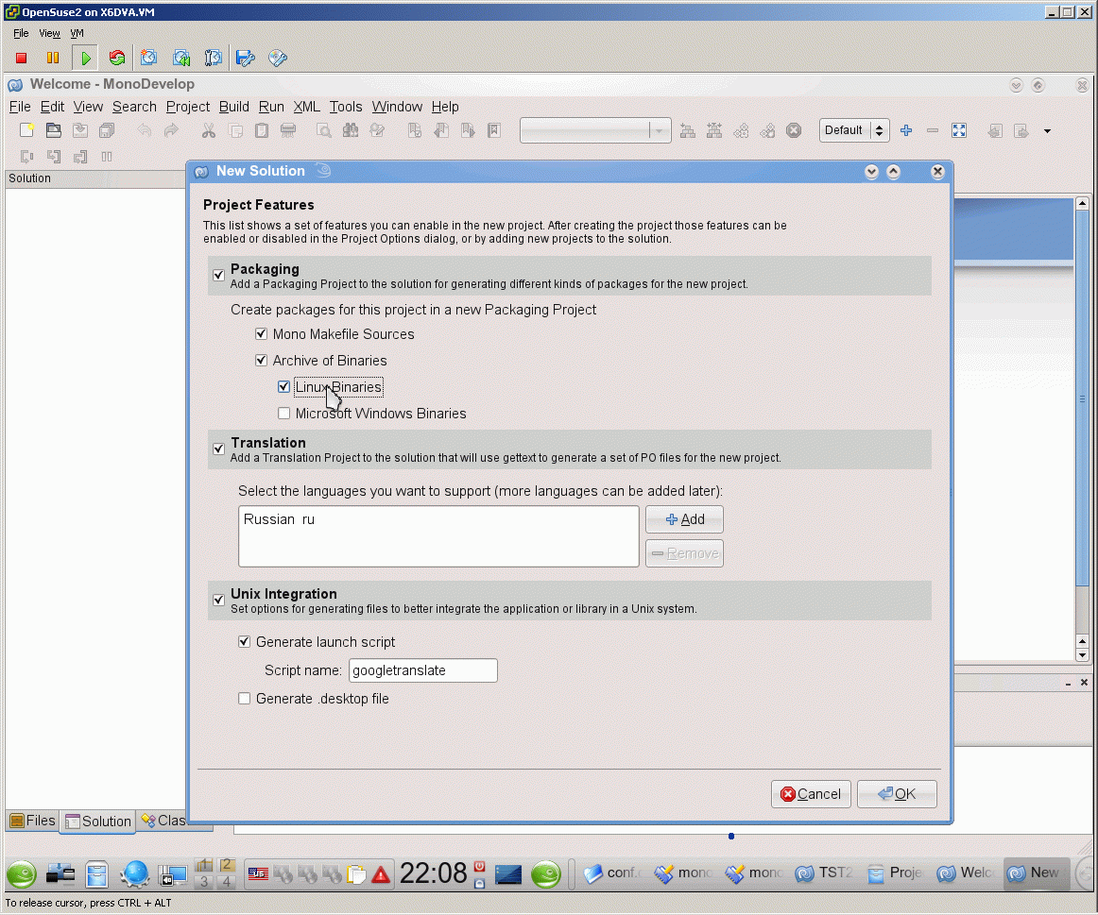Toggle Archive of Binaries checkbox
The width and height of the screenshot is (1098, 915).
[261, 361]
